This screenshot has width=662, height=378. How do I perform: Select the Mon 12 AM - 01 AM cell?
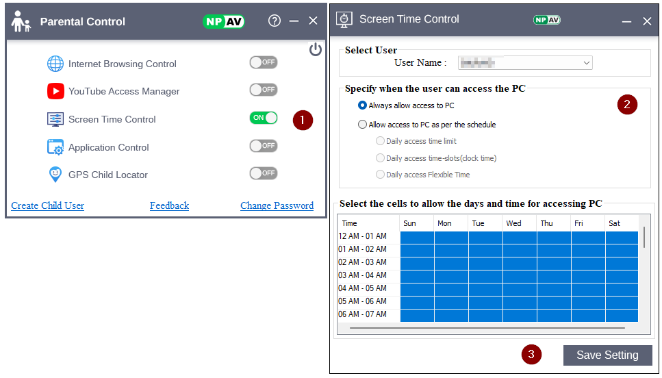pos(451,237)
